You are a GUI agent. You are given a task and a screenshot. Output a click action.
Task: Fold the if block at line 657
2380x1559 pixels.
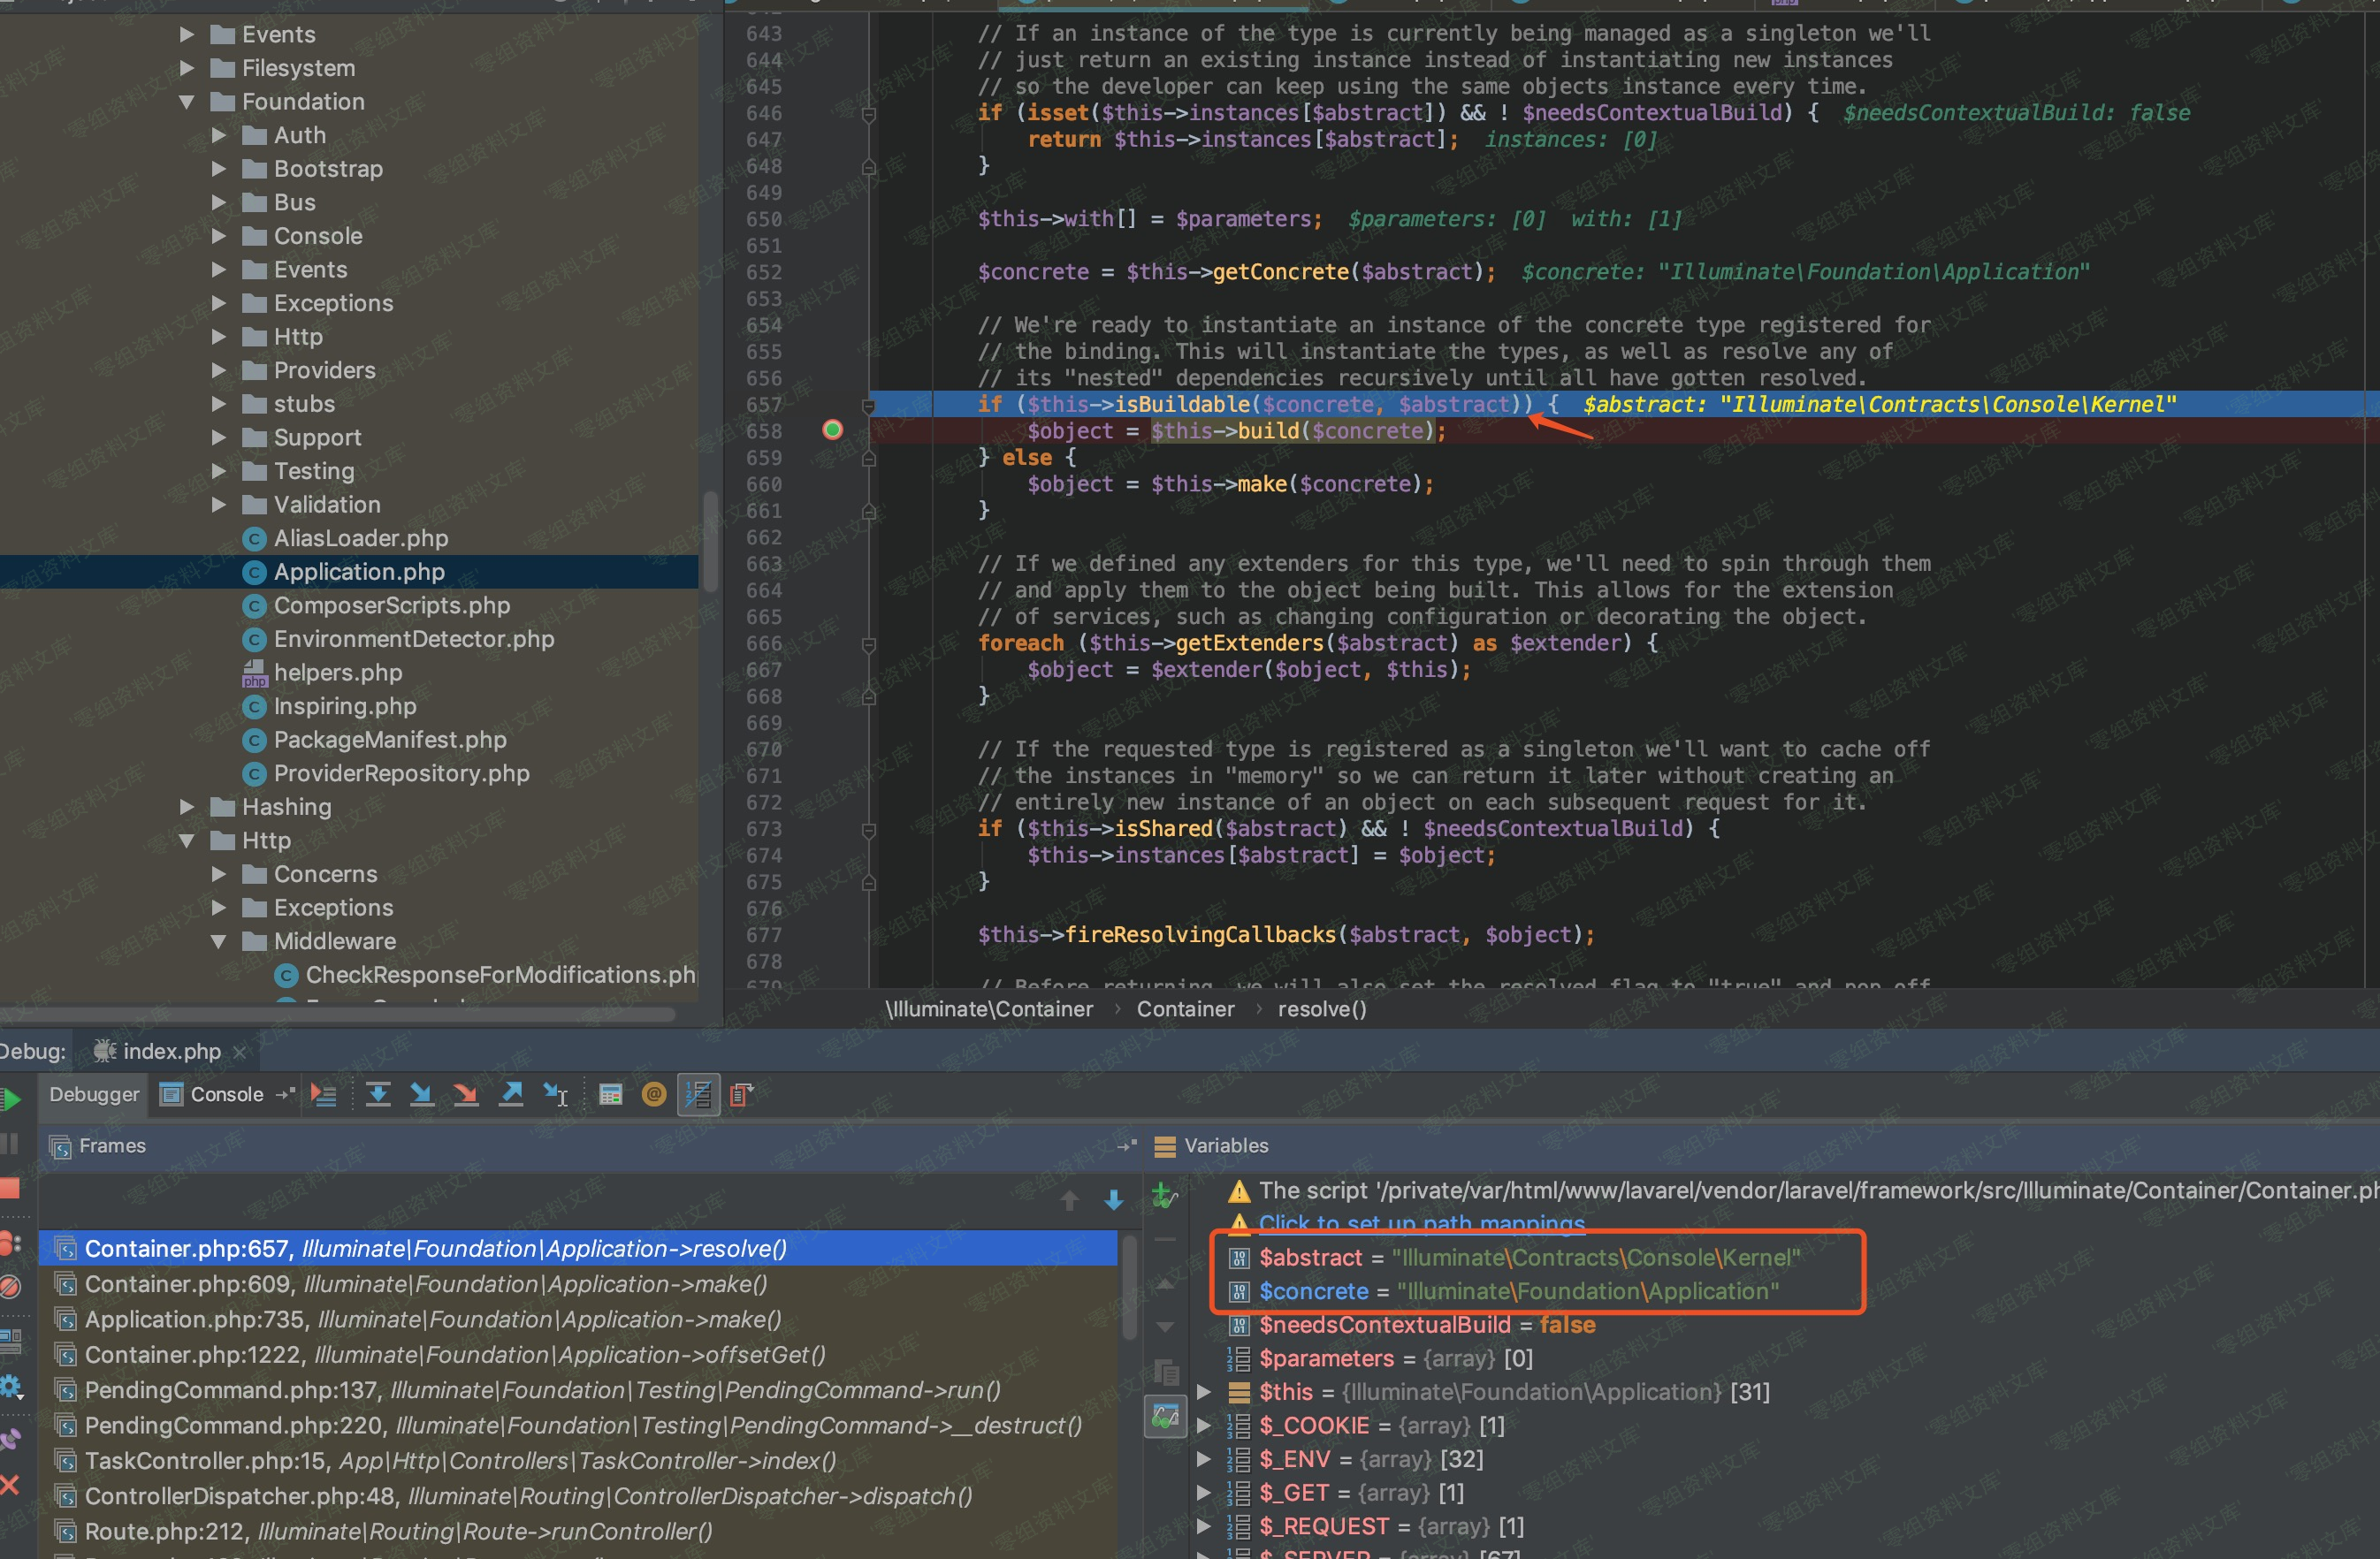868,405
